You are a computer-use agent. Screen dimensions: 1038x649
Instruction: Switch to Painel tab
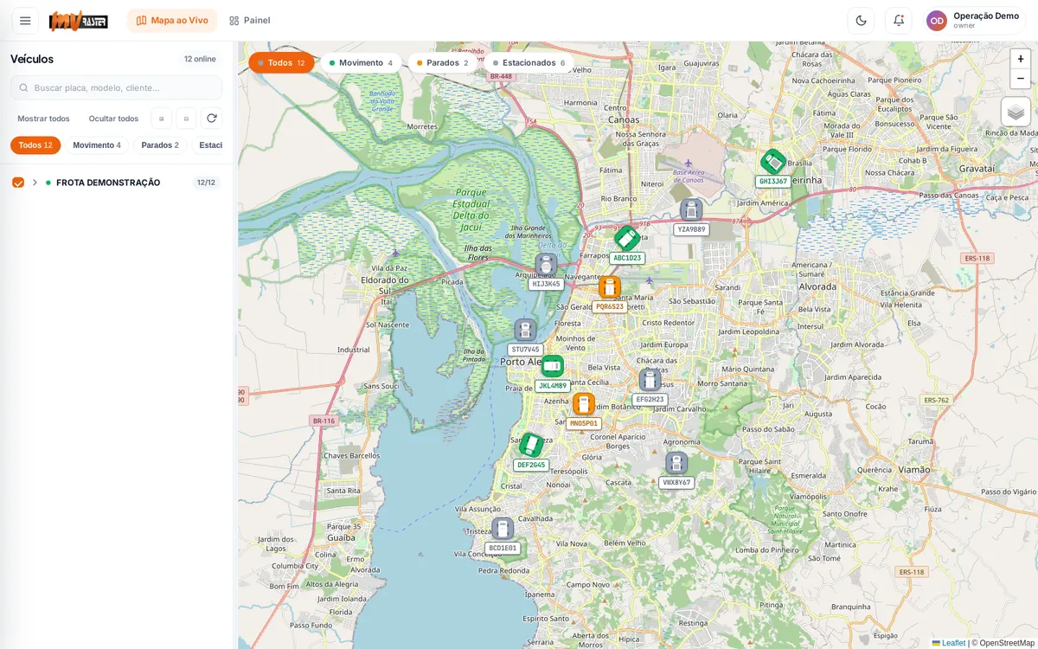tap(250, 21)
